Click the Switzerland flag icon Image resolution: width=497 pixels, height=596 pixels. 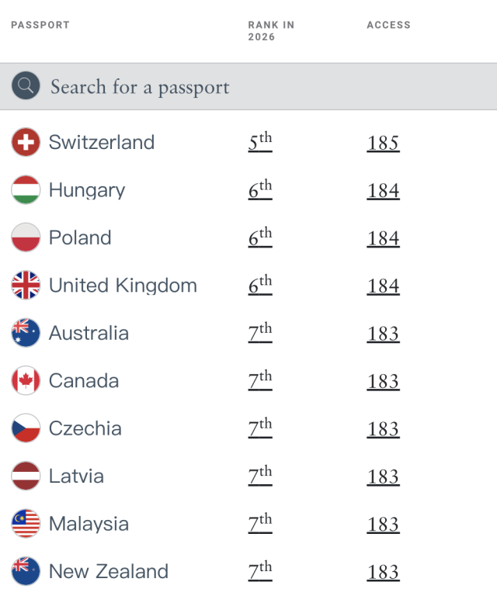point(26,142)
